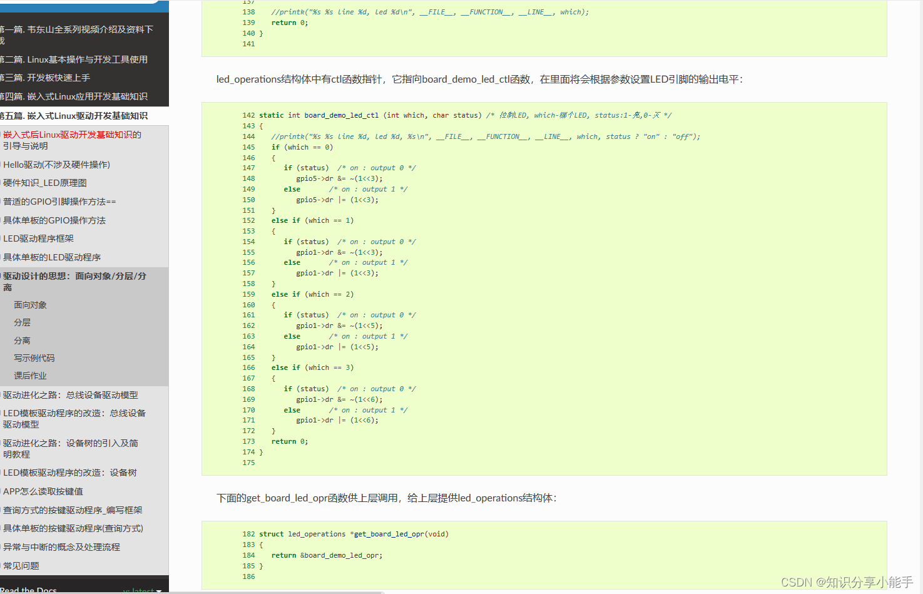Jump to the 分层 subsection
923x594 pixels.
(23, 322)
